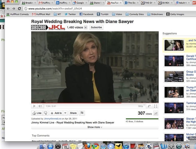
Task: Click the browser forward arrow
Action: click(14, 9)
